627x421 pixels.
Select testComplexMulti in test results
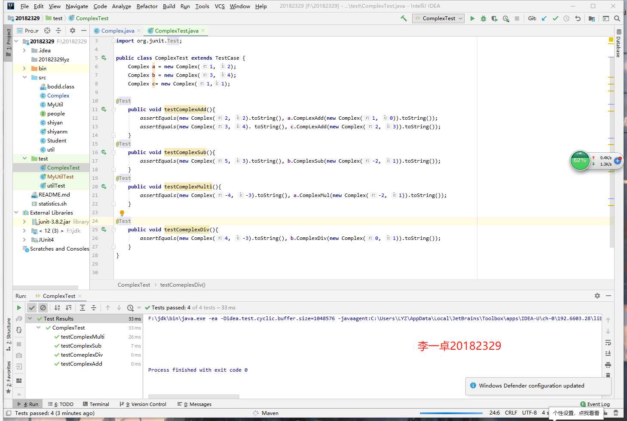(83, 336)
